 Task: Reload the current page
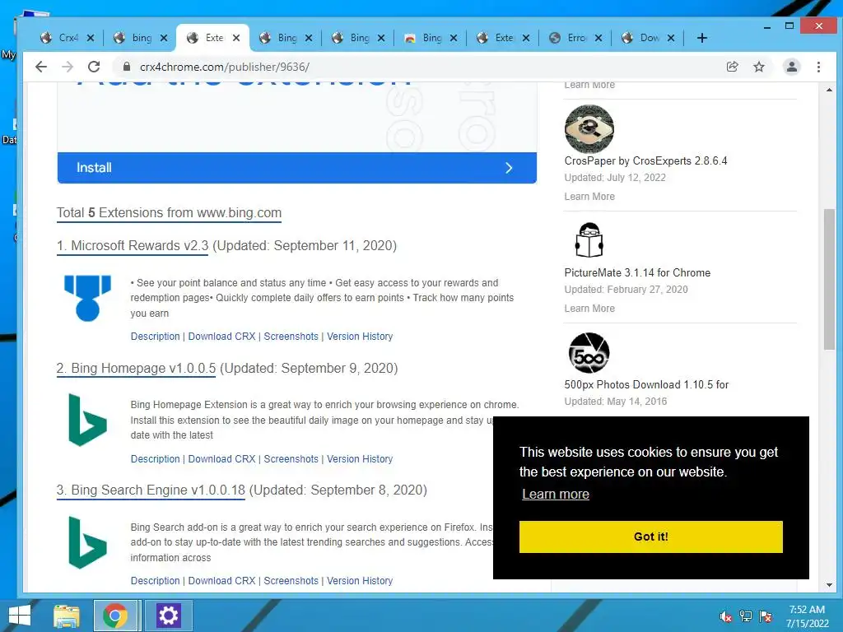pos(94,67)
